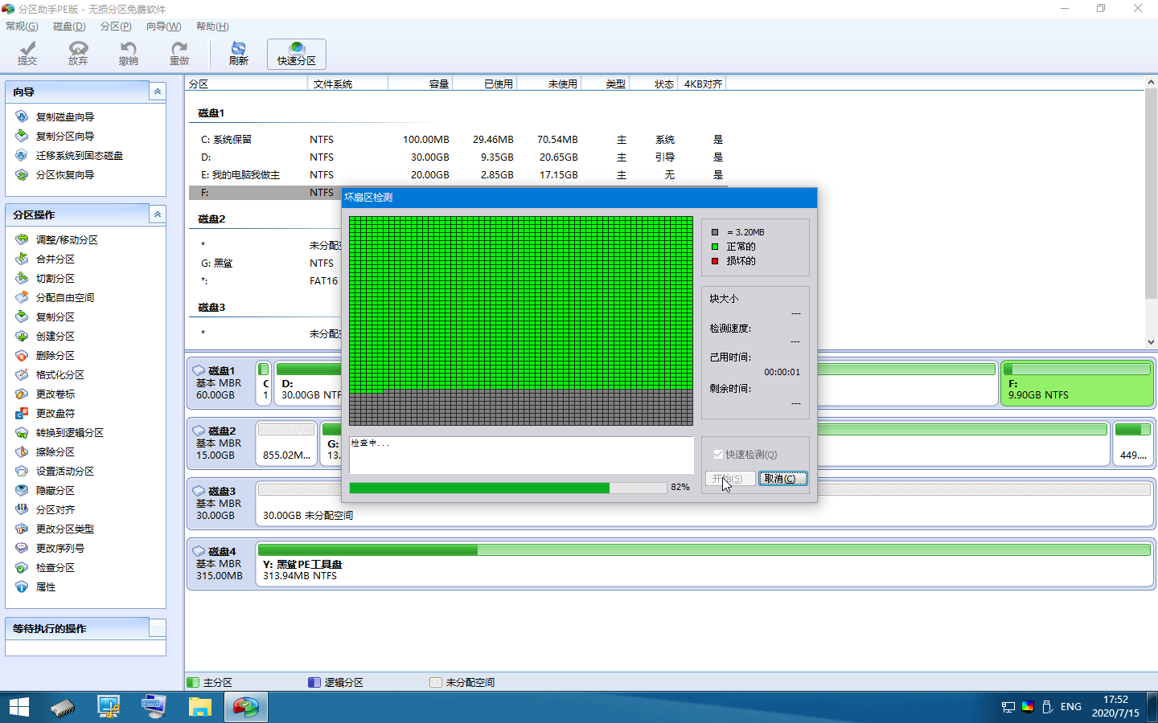Image resolution: width=1158 pixels, height=723 pixels.
Task: Click the 刷新 (Refresh) toolbar icon
Action: coord(239,54)
